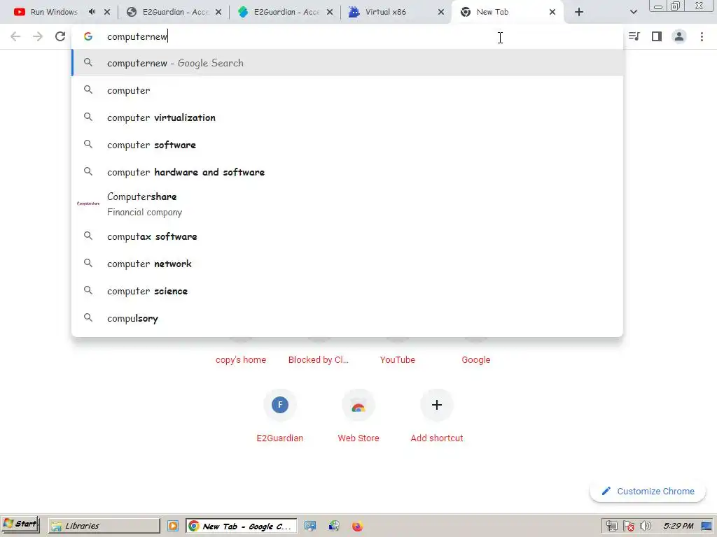Click the browser Back arrow
Viewport: 717px width, 537px height.
click(x=15, y=36)
